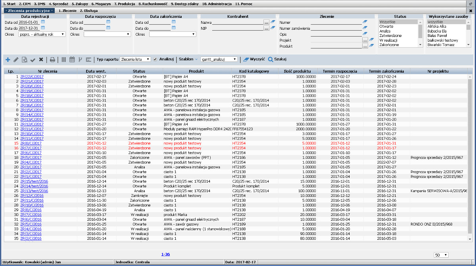Click the pencil edit icon
Viewport: 476px width, 266px height.
click(16, 60)
